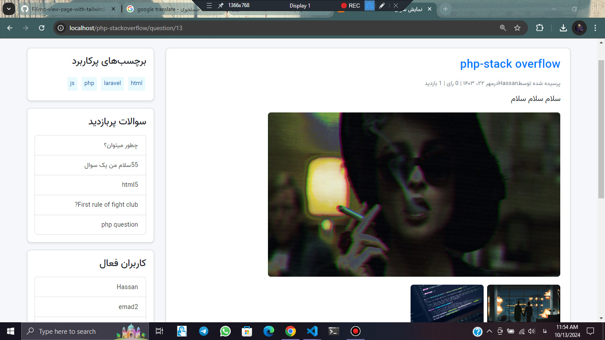Open Microsoft Store from the taskbar
This screenshot has height=340, width=605.
[x=247, y=331]
